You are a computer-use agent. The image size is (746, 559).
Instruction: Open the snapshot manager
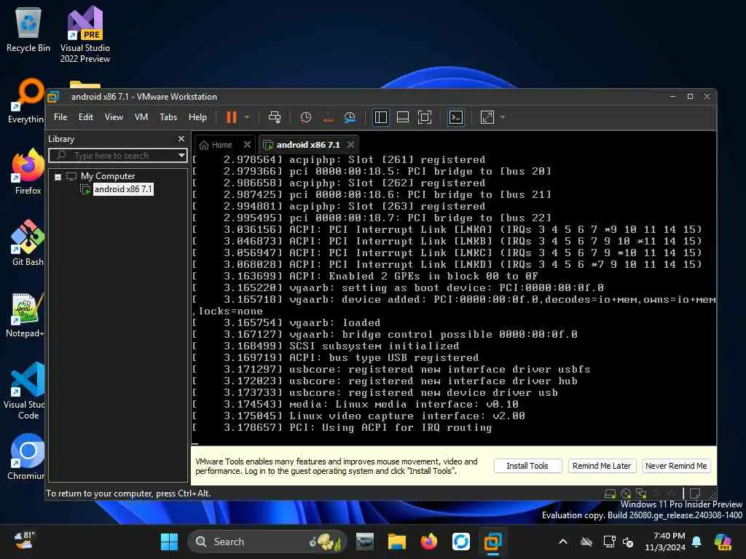point(350,117)
